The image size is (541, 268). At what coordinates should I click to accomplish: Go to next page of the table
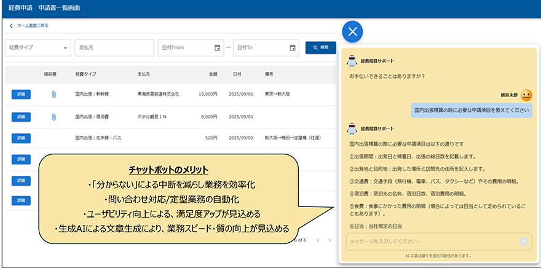click(x=330, y=240)
